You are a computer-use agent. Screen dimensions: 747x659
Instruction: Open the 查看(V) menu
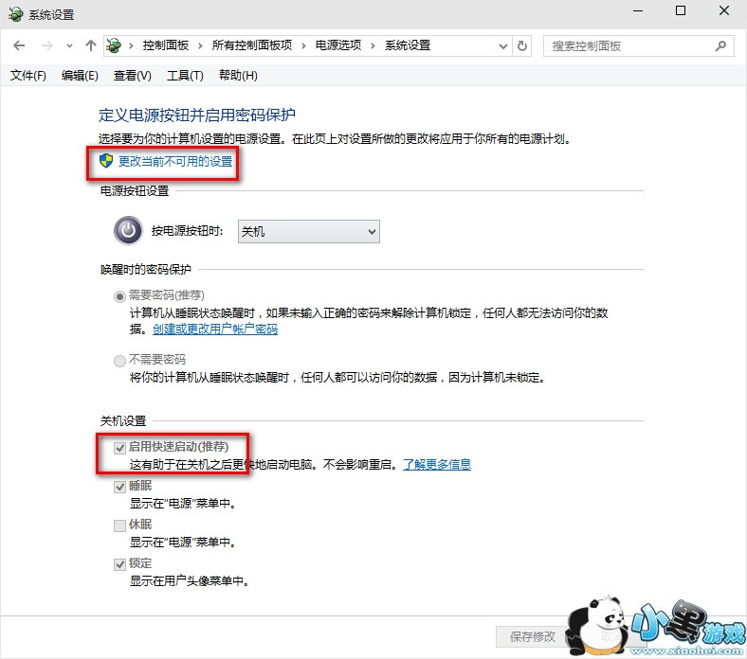click(133, 75)
